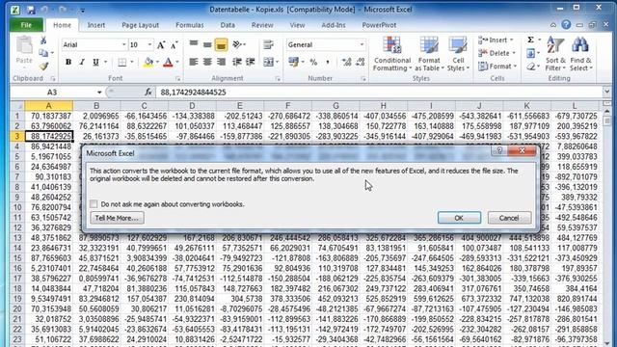The width and height of the screenshot is (617, 347).
Task: Click the AutoSum sigma icon
Action: (531, 40)
